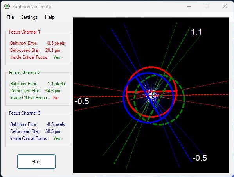Click the Focus Channel 1 group label
Viewport: 234px width, 177px height.
[25, 32]
